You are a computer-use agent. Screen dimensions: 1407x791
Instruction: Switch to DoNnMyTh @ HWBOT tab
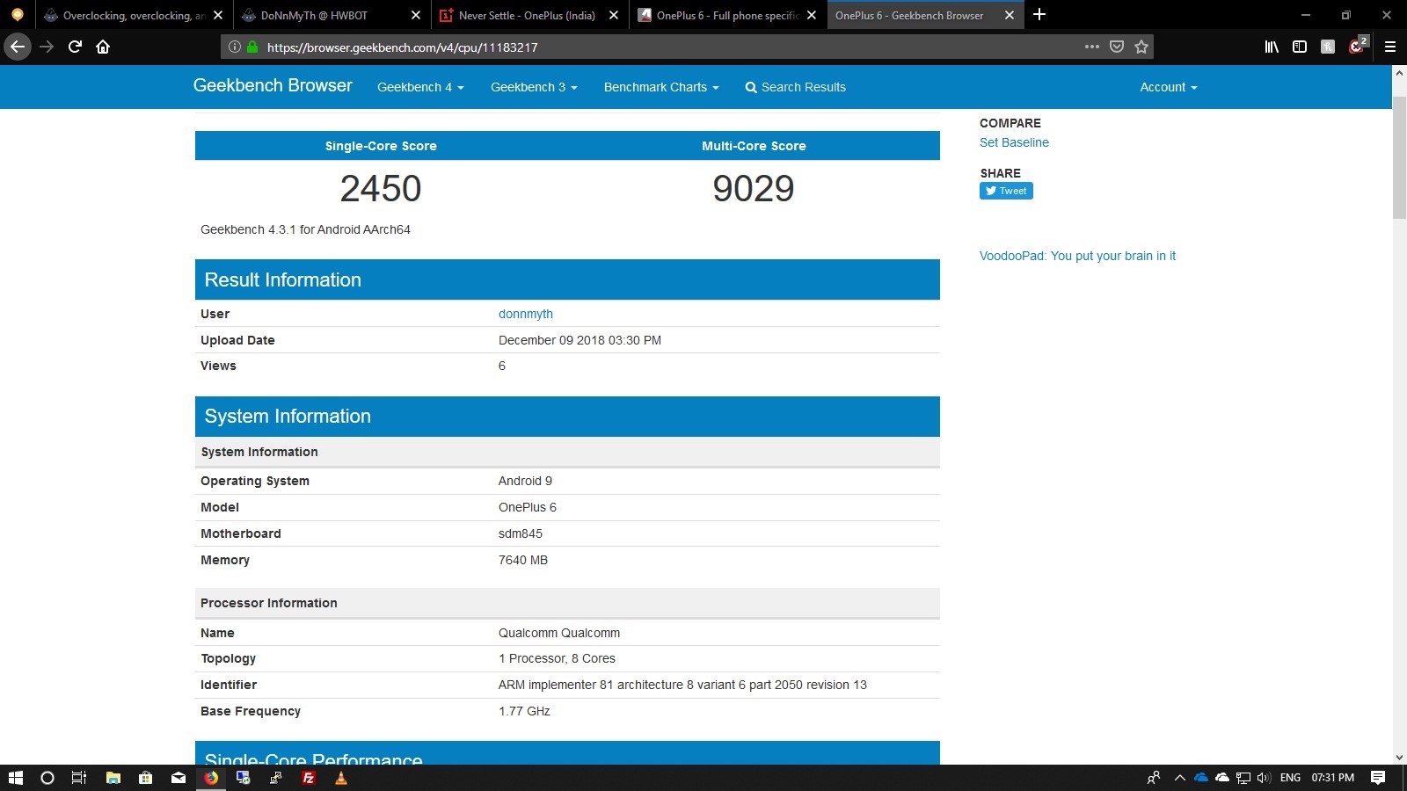(332, 15)
